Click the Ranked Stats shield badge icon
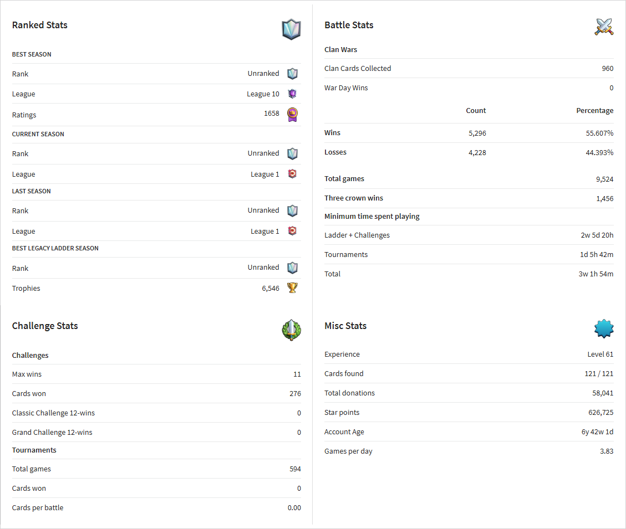The image size is (626, 529). 291,29
